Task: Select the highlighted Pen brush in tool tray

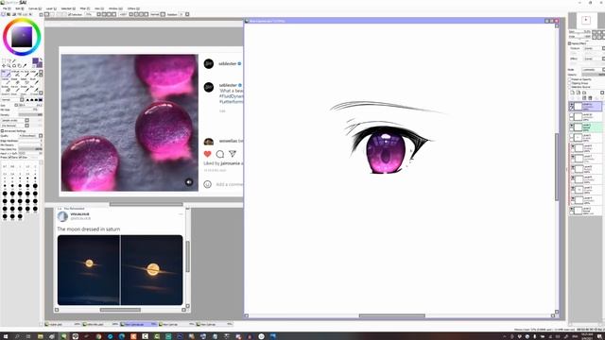Action: [6, 73]
